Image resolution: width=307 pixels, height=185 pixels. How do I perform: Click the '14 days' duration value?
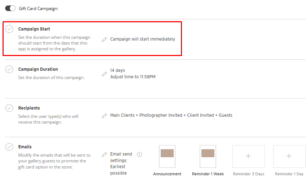point(117,70)
